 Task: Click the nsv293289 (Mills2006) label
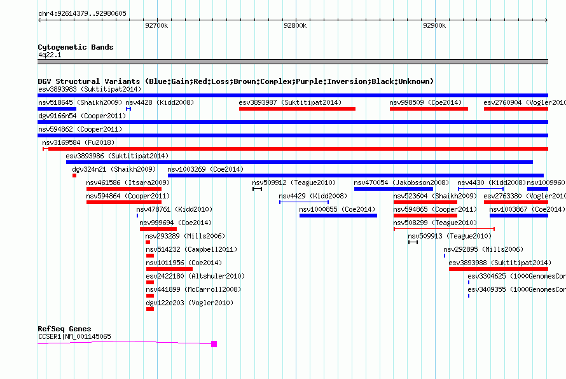coord(186,236)
